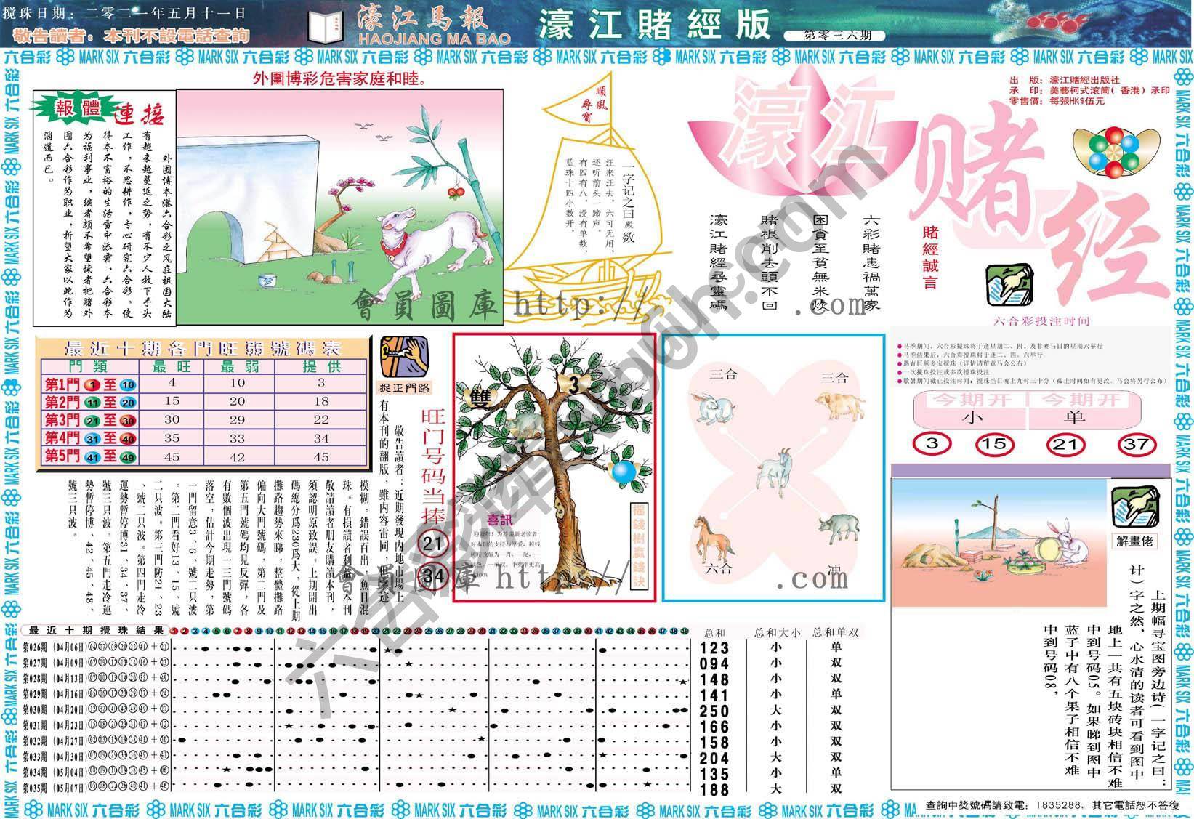Click the 雙 label on the tree

click(480, 396)
